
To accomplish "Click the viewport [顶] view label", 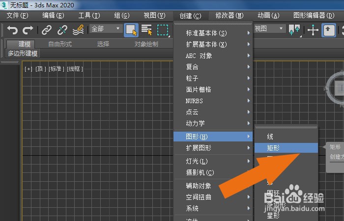I will pos(41,69).
